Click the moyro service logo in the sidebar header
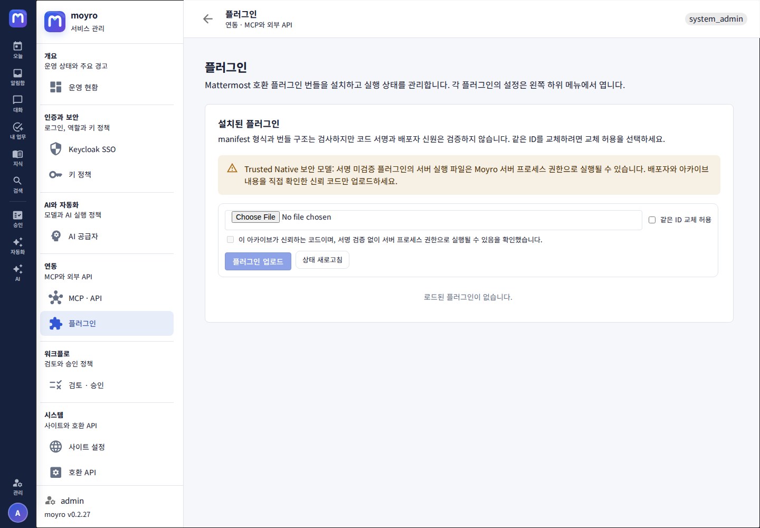Image resolution: width=760 pixels, height=528 pixels. tap(55, 22)
